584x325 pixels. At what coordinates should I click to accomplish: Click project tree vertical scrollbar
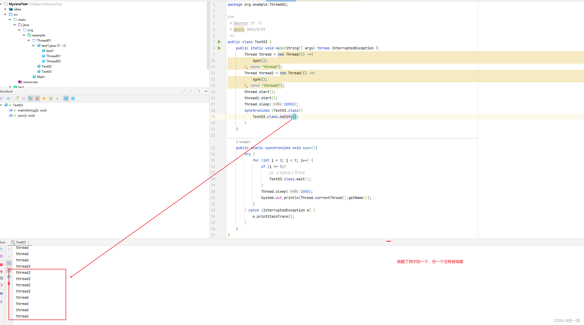click(x=208, y=35)
